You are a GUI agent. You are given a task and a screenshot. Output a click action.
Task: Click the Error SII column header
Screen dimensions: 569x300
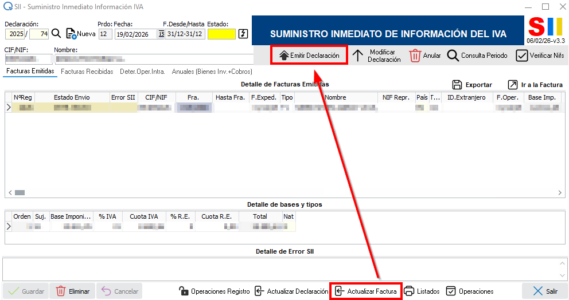123,97
